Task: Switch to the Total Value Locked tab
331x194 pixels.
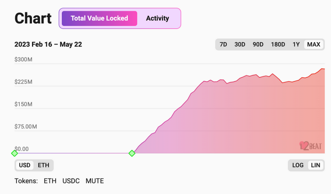Action: 99,18
